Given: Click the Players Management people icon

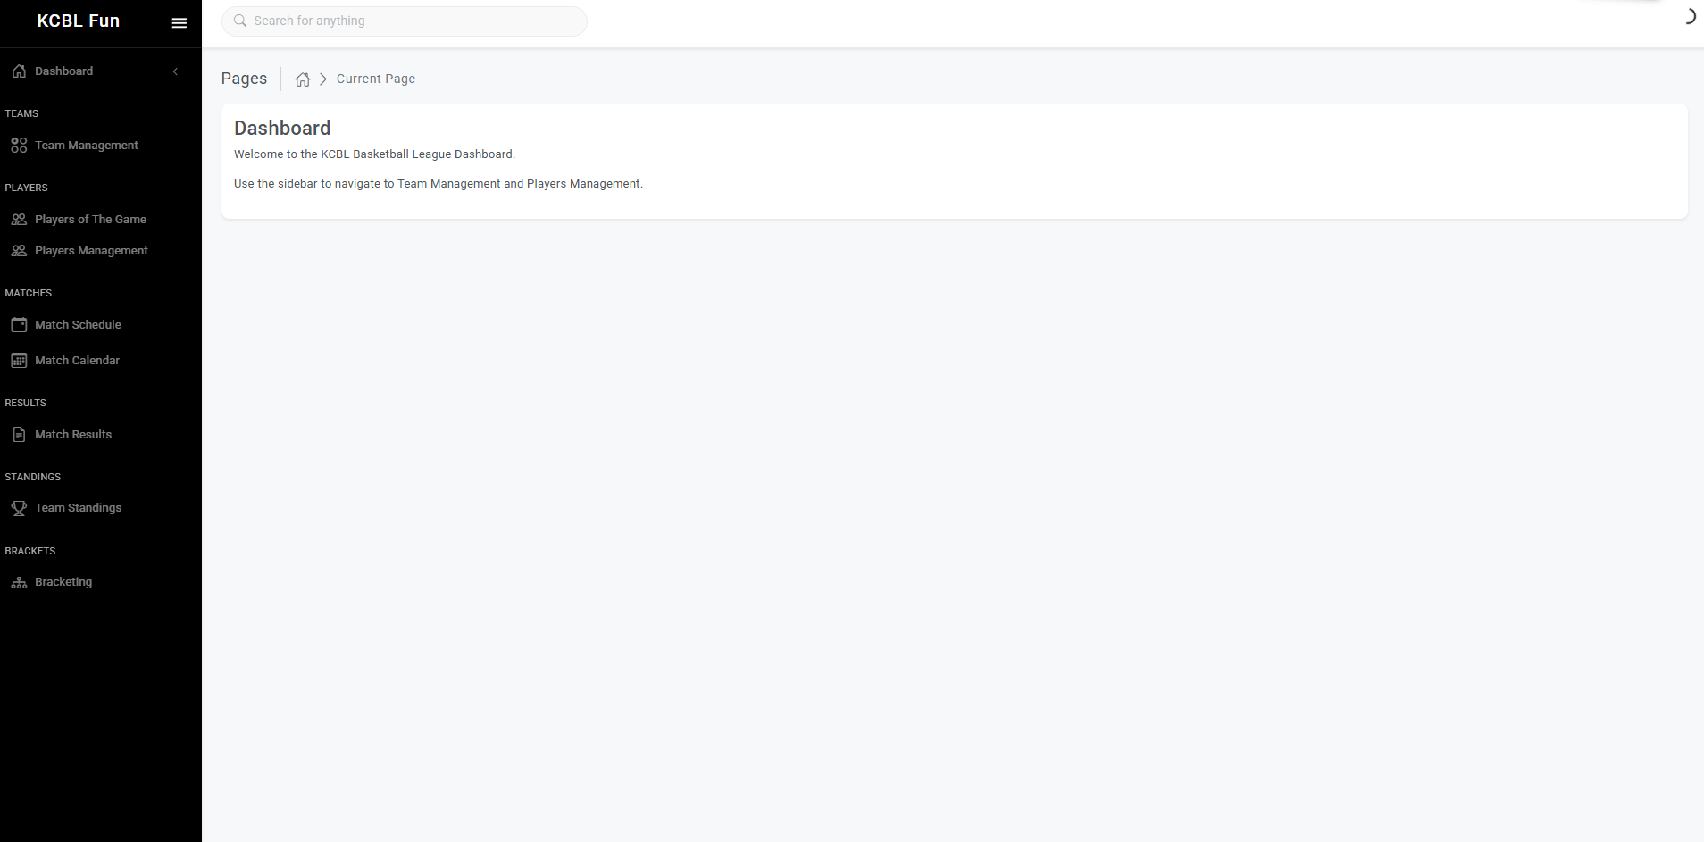Looking at the screenshot, I should click(19, 251).
